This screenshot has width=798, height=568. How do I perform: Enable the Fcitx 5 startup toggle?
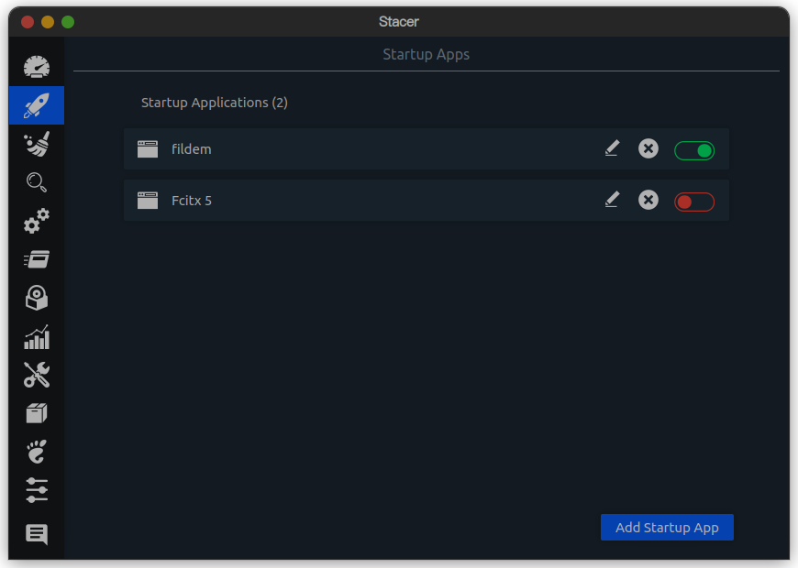click(694, 202)
